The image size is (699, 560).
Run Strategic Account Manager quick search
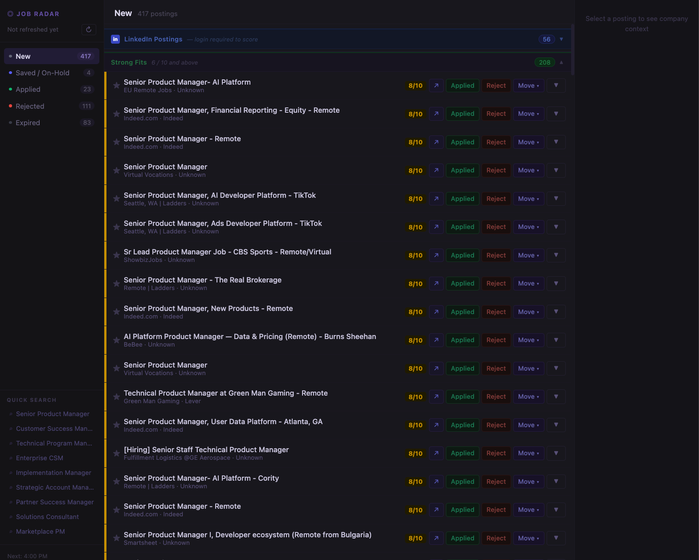55,487
